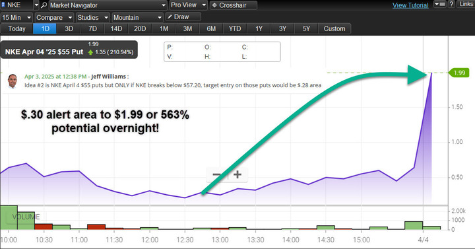This screenshot has height=249, width=475.
Task: Choose the Custom range tab
Action: 334,28
